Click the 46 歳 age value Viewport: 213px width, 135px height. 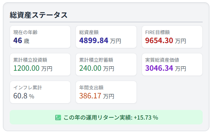pos(21,40)
